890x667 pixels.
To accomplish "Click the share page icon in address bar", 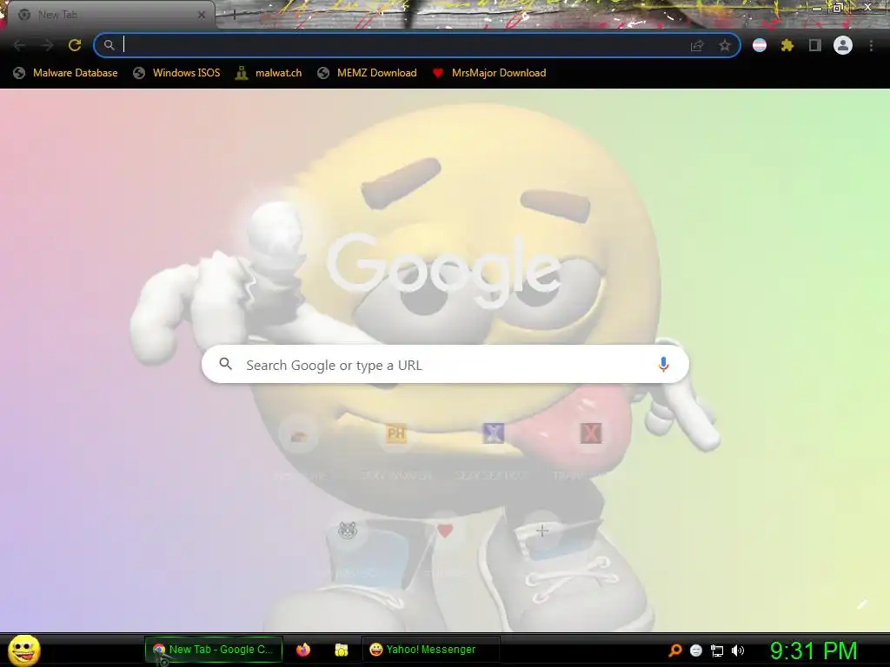I will [697, 46].
